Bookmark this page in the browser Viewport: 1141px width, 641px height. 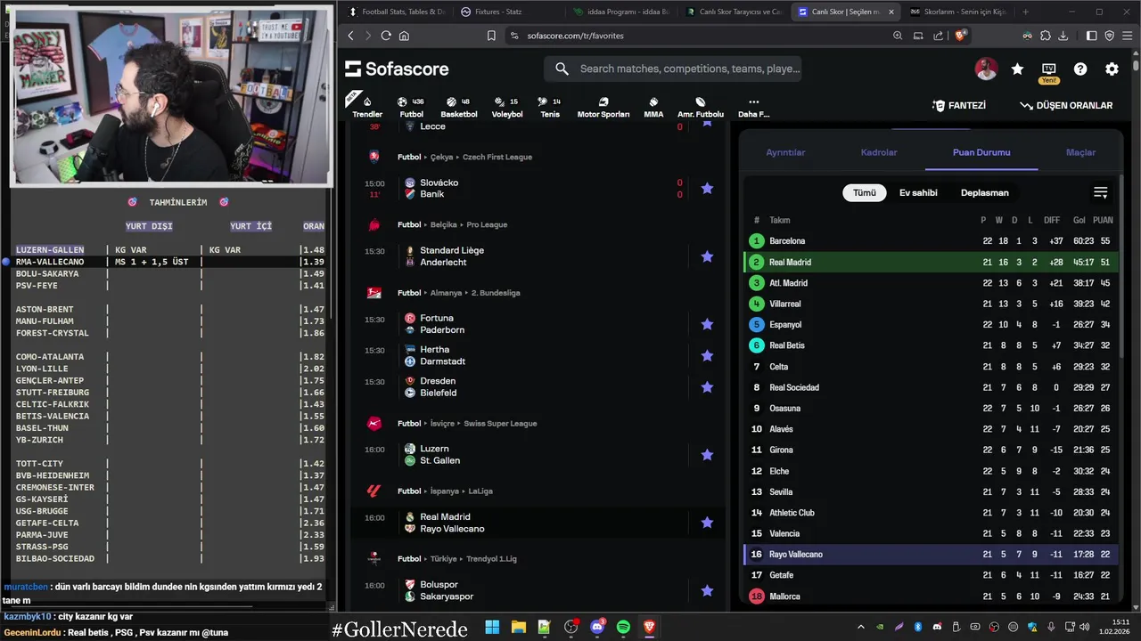click(491, 36)
